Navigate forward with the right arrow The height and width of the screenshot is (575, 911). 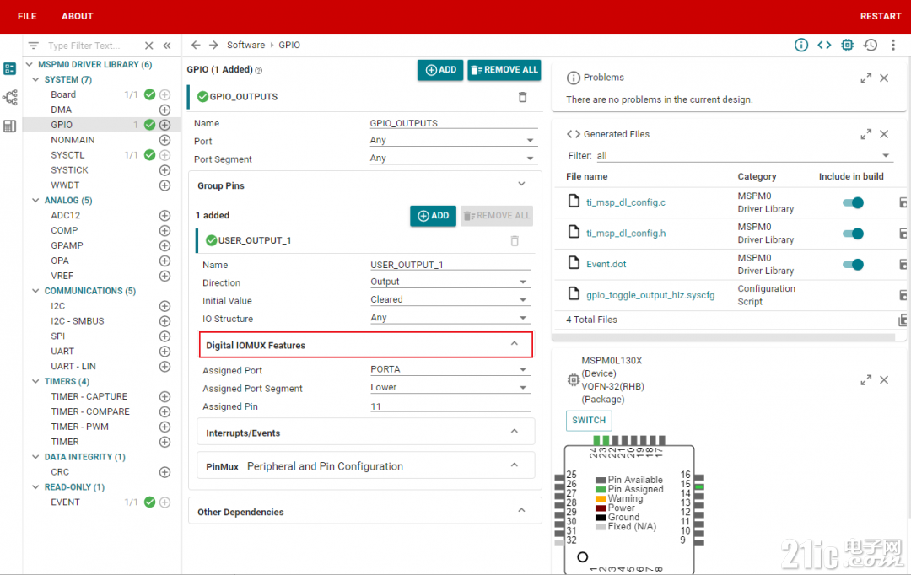pos(213,45)
